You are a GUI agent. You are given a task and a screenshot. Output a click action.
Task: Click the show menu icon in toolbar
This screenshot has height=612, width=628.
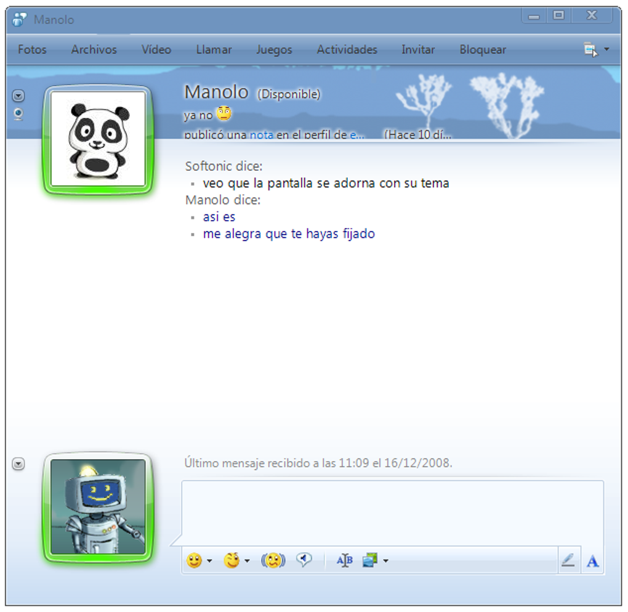tap(590, 50)
